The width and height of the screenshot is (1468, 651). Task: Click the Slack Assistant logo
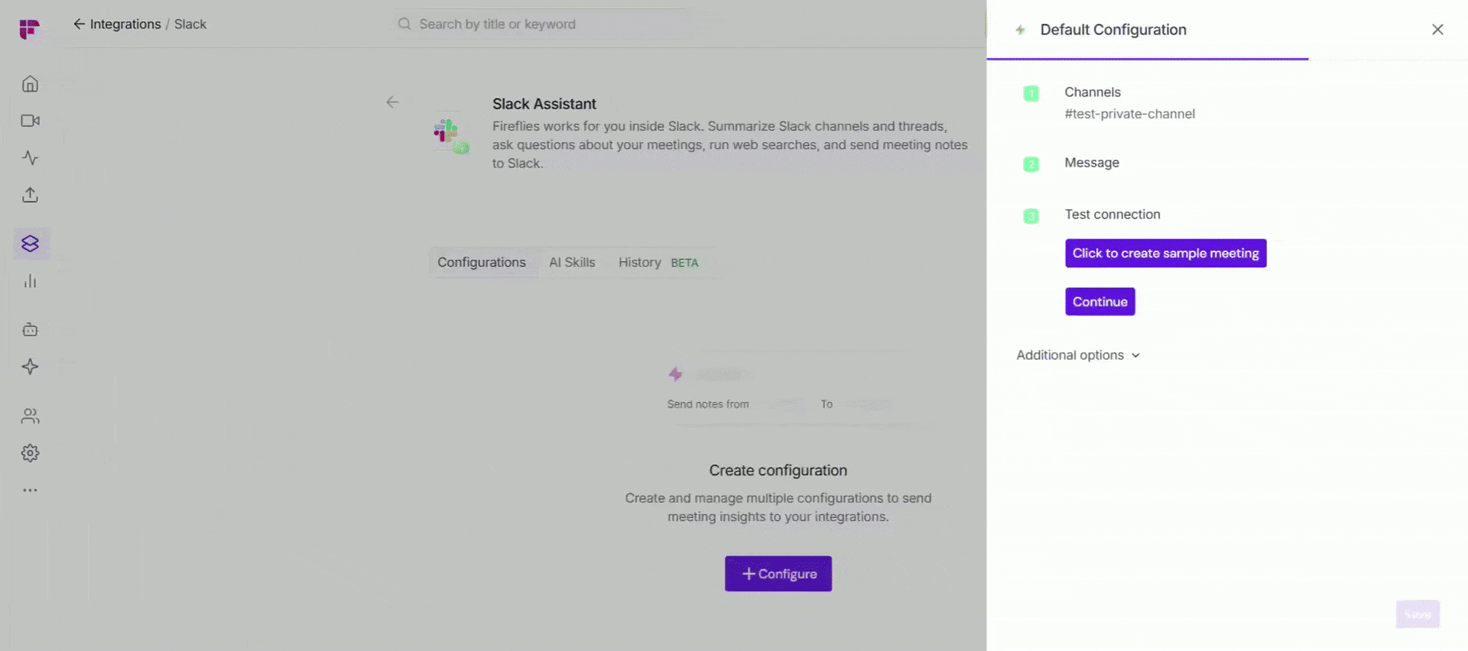coord(450,135)
